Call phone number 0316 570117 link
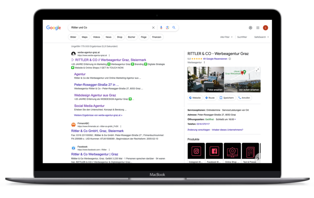 [x=203, y=124]
